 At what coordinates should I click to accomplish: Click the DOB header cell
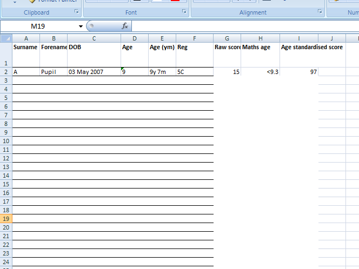point(94,55)
